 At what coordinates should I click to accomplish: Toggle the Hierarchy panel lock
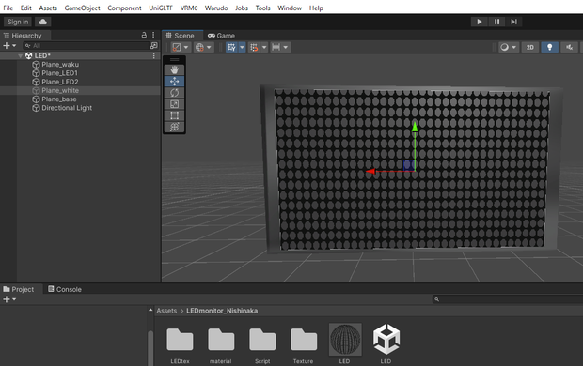tap(144, 35)
